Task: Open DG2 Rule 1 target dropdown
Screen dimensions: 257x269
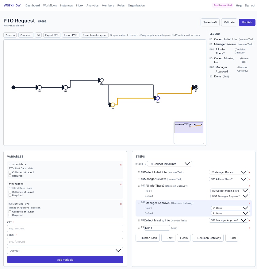Action: point(230,208)
